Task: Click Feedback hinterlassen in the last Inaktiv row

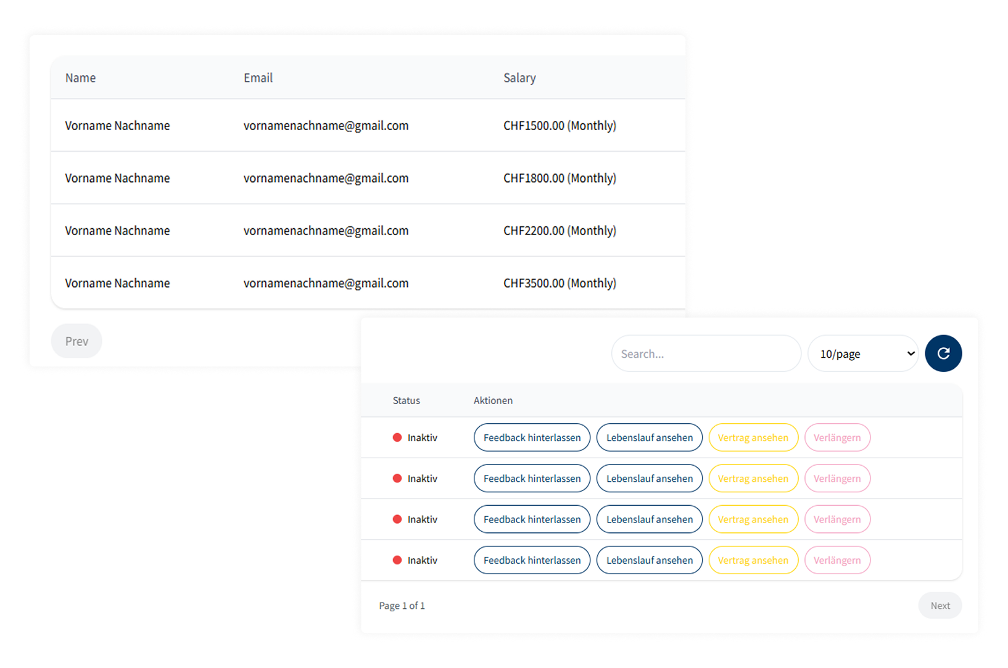Action: (532, 560)
